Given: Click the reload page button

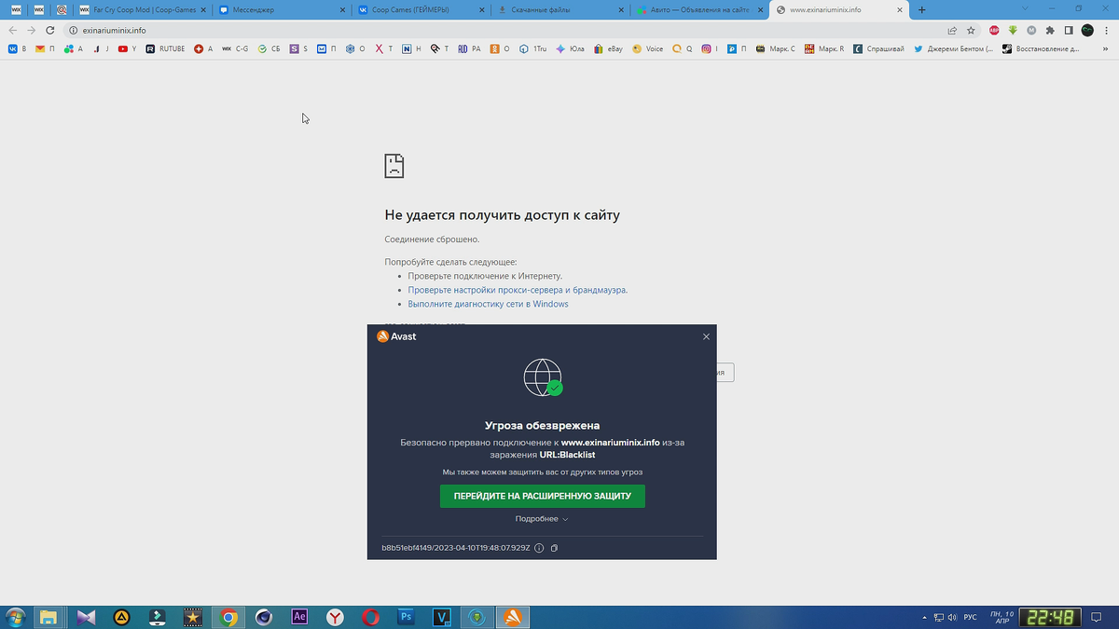Looking at the screenshot, I should [50, 30].
